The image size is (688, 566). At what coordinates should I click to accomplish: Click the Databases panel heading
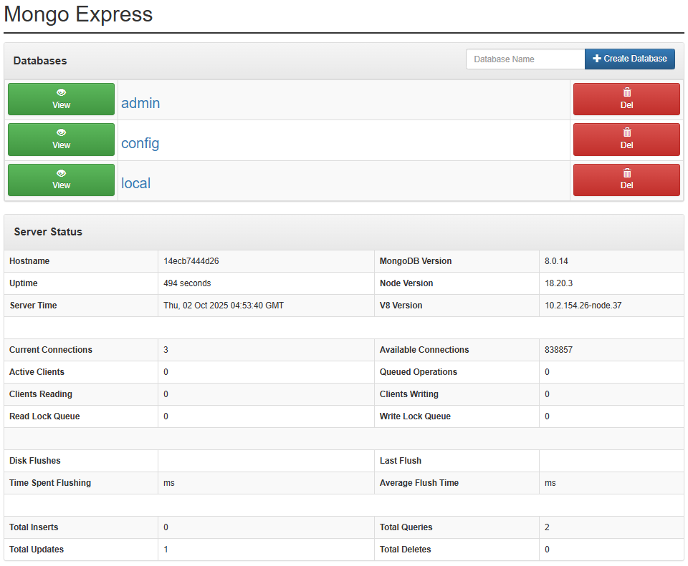(x=40, y=61)
